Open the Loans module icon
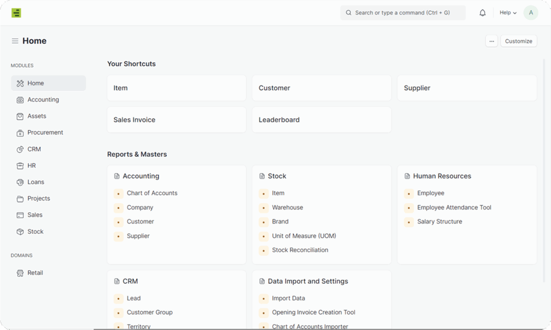 point(20,182)
